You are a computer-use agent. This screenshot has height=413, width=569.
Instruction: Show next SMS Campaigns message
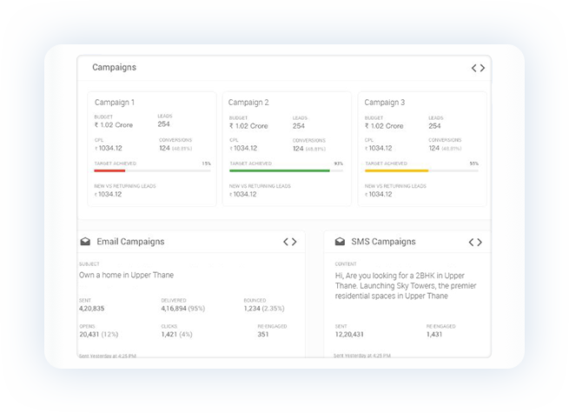pyautogui.click(x=480, y=242)
